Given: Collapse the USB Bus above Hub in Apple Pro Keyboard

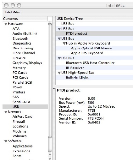Looking at the screenshot, I should coord(59,39).
